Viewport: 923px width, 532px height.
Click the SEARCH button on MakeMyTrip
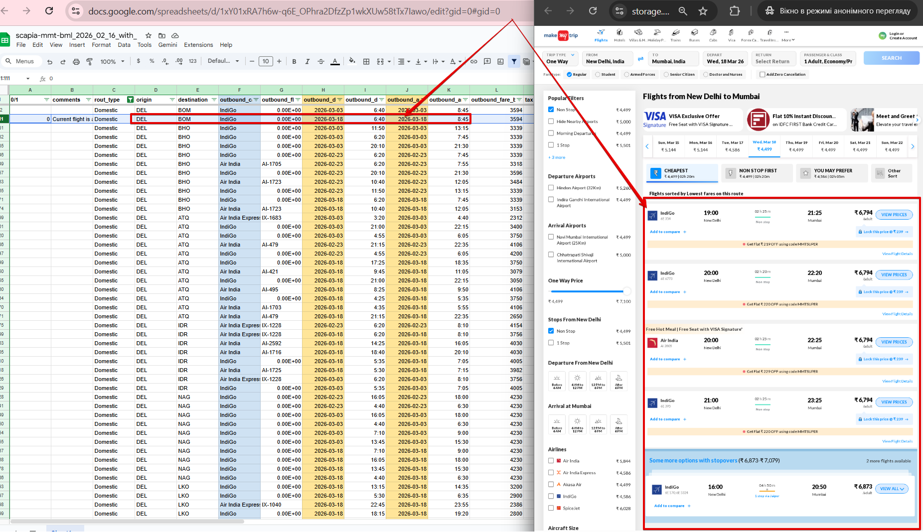(x=891, y=58)
